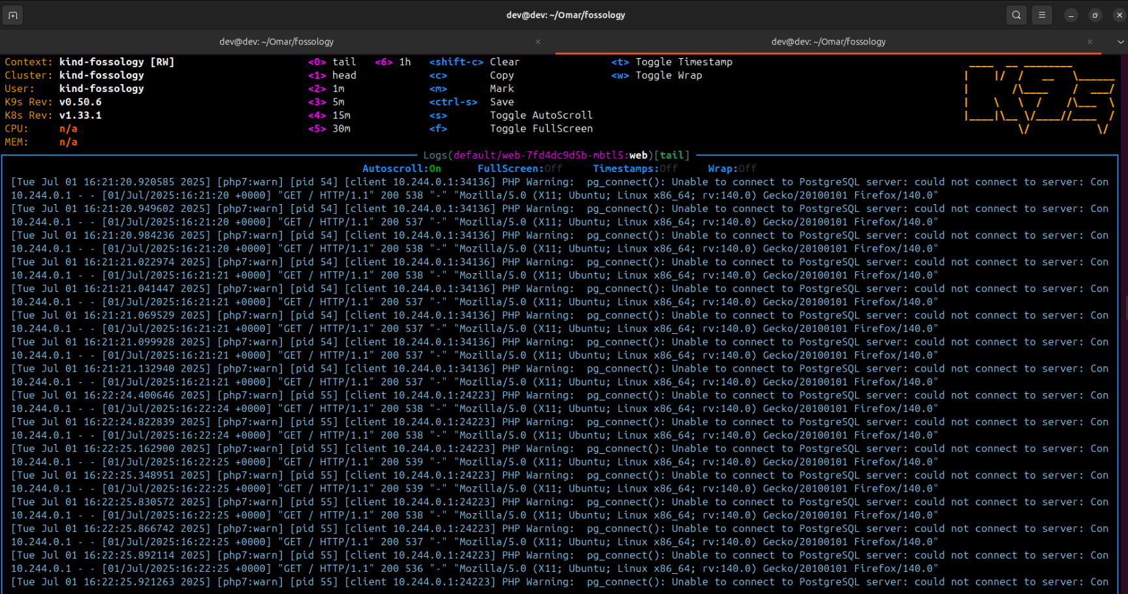Click the log line timestamped 16:21:21.132940
The width and height of the screenshot is (1128, 594).
coord(559,368)
